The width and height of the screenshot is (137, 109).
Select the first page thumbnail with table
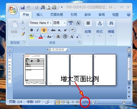[35, 70]
